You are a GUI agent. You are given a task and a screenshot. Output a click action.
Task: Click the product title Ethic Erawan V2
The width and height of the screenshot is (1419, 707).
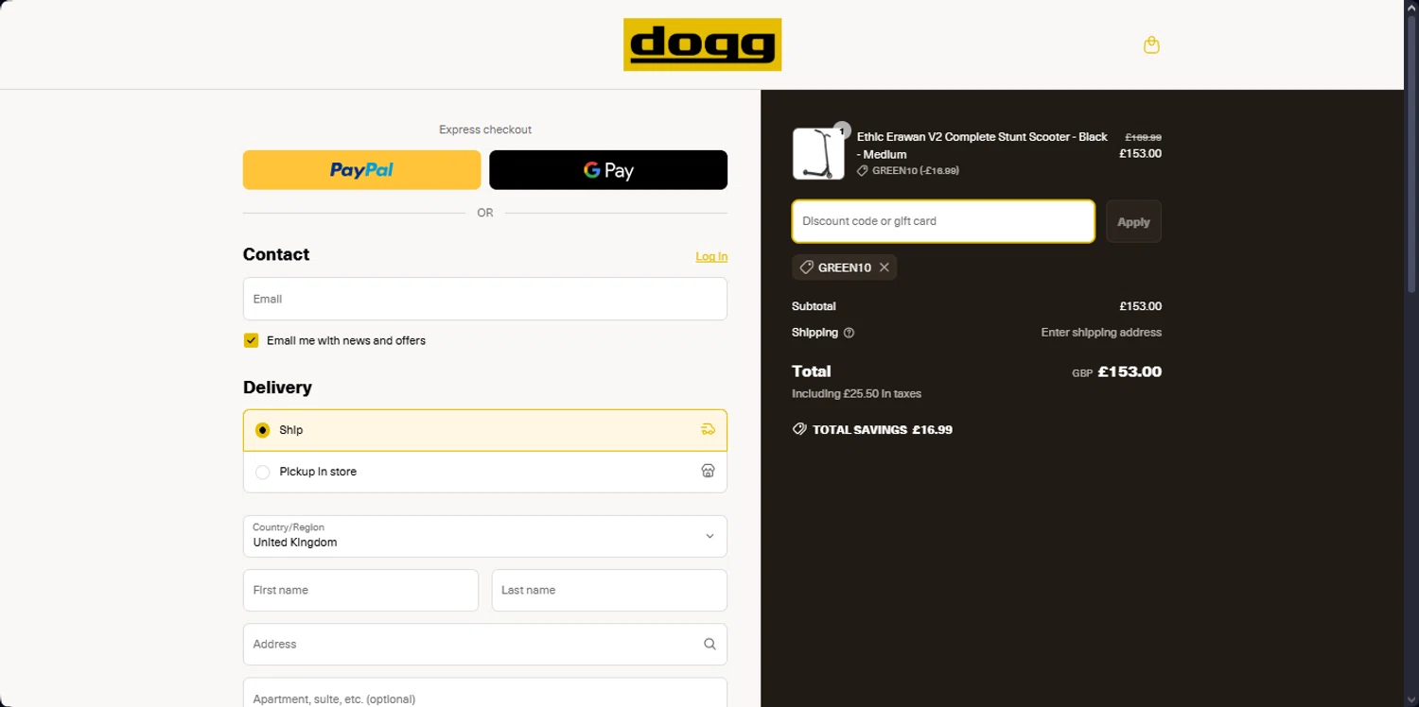tap(982, 146)
